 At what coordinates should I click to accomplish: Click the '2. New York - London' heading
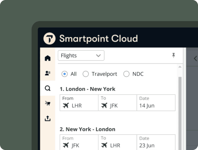pos(88,129)
